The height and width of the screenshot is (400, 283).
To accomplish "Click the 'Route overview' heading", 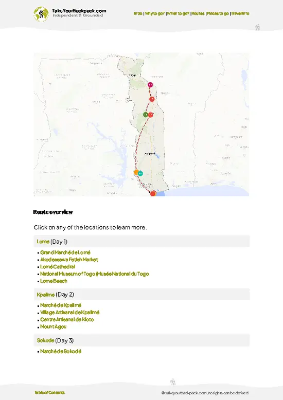I will (x=53, y=212).
